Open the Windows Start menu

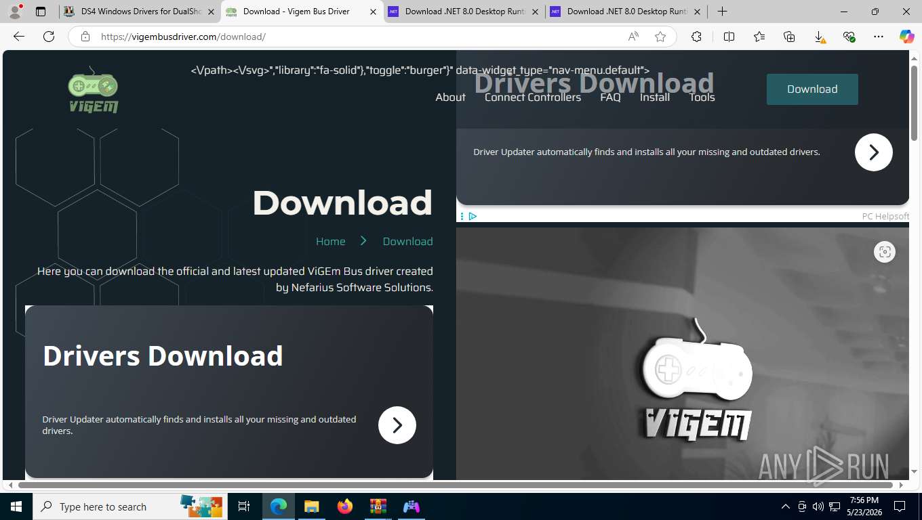pyautogui.click(x=16, y=506)
